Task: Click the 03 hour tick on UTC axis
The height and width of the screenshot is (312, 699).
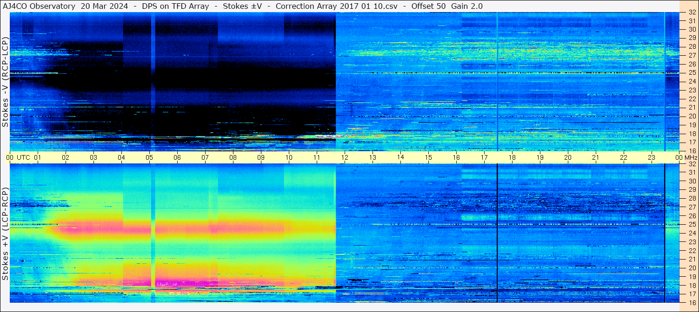Action: pos(93,157)
